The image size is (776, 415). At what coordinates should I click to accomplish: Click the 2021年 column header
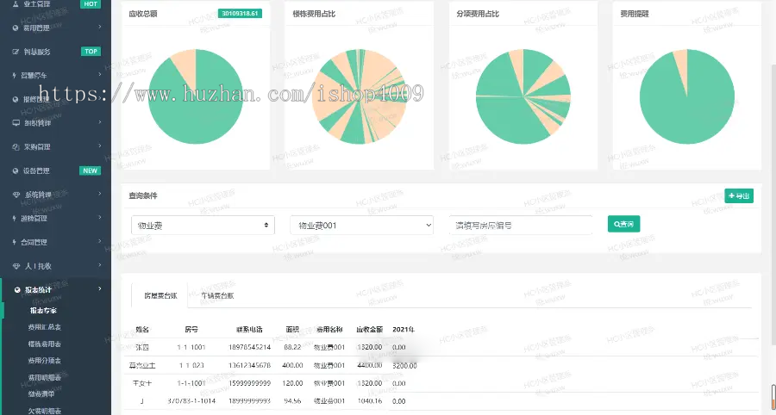pyautogui.click(x=404, y=329)
